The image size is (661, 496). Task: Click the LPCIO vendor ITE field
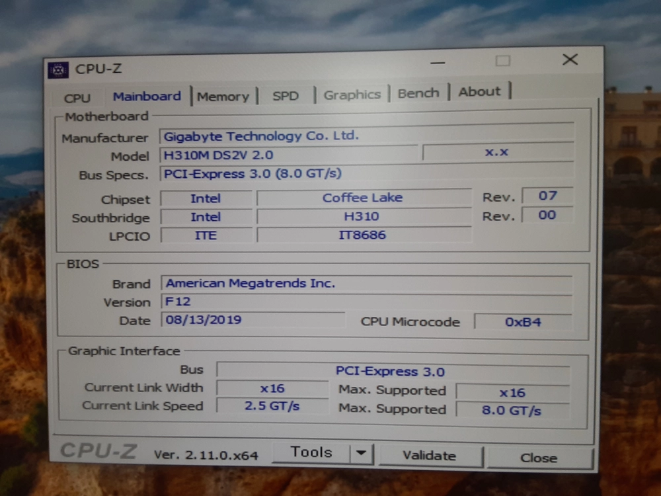tap(206, 235)
